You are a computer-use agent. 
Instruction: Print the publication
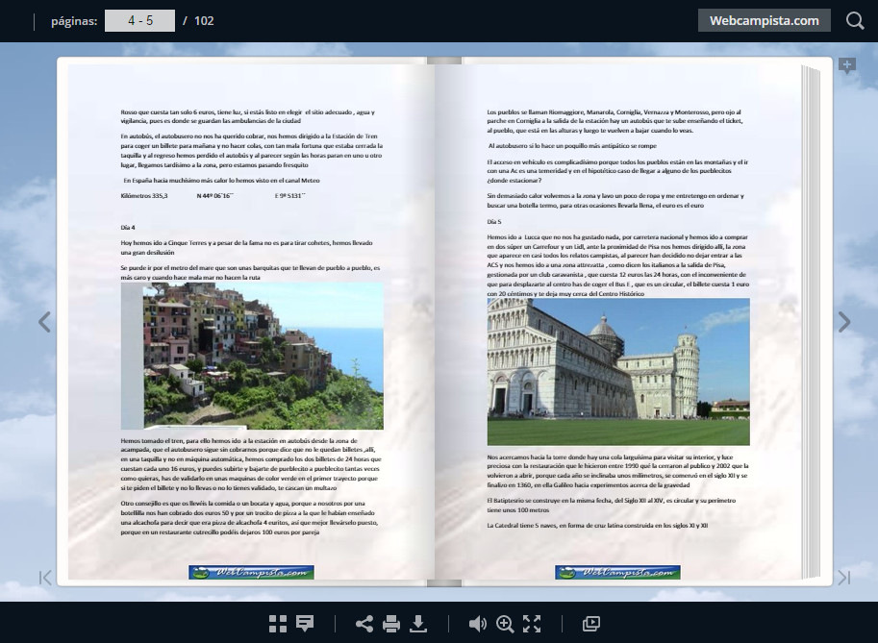point(391,624)
